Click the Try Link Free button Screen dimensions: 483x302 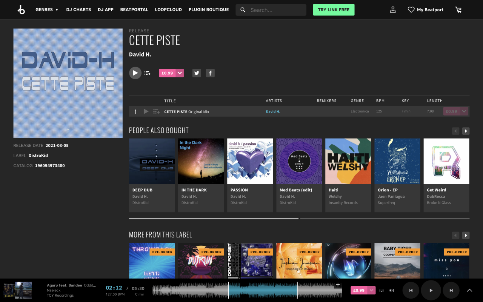(x=334, y=10)
